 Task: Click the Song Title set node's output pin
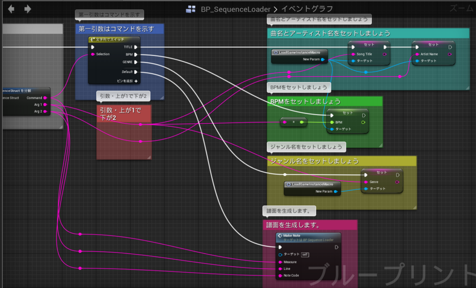384,54
